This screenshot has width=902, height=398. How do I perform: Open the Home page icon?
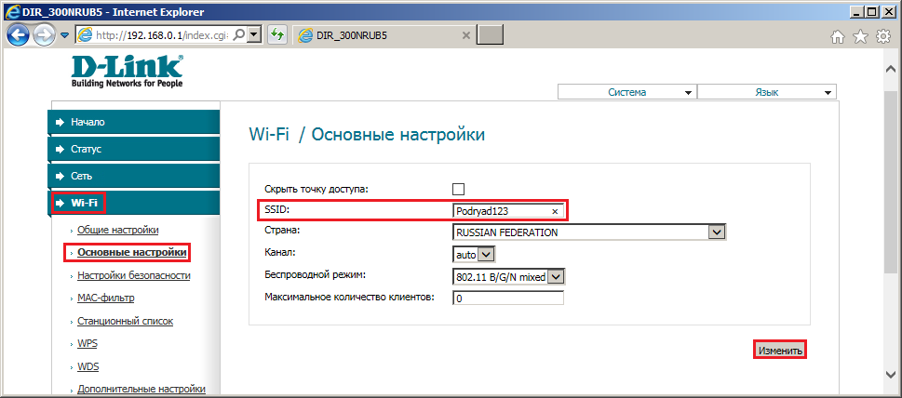pos(838,37)
